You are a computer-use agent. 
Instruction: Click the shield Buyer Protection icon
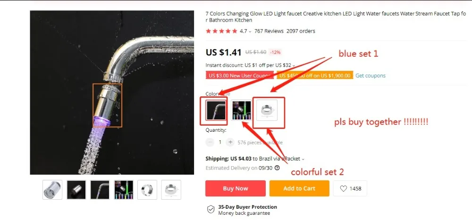211,210
